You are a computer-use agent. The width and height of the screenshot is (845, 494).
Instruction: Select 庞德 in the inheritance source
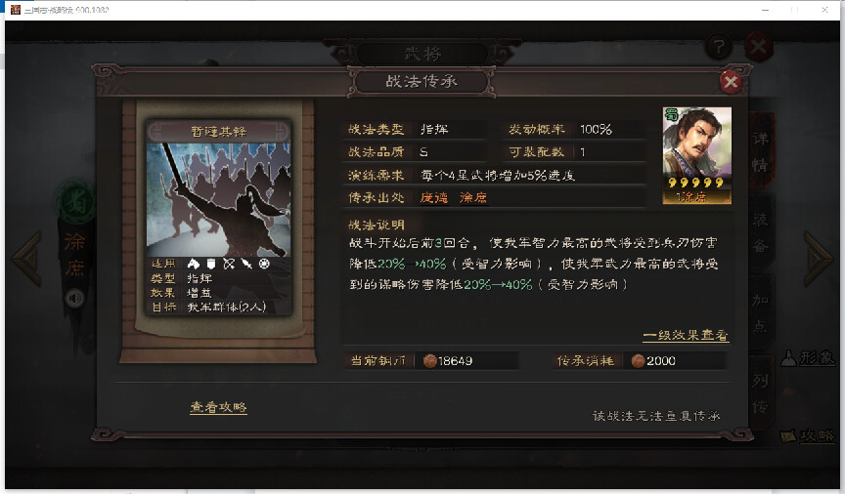(434, 197)
